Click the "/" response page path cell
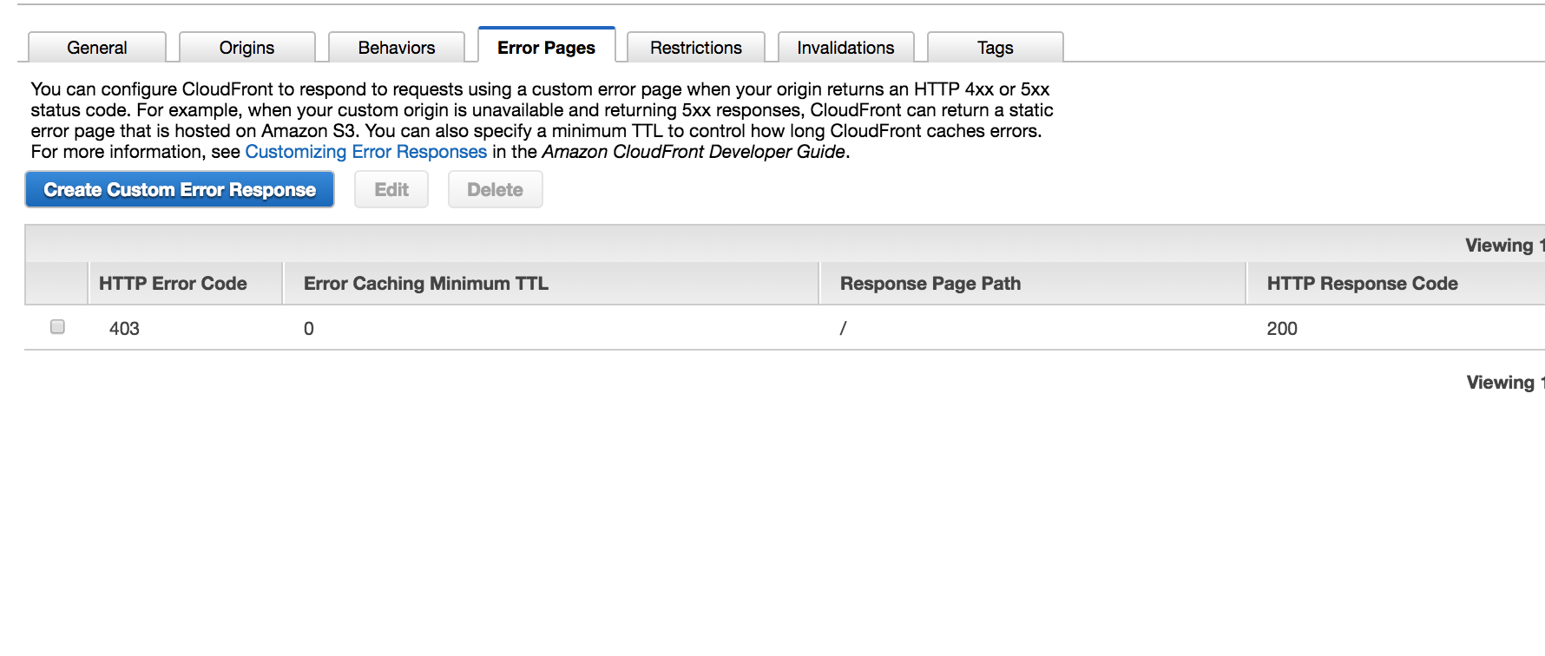Image resolution: width=1545 pixels, height=656 pixels. pyautogui.click(x=843, y=329)
